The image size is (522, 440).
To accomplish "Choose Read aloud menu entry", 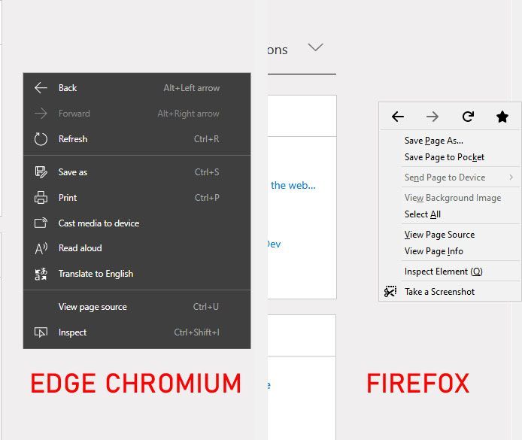I will [x=137, y=248].
